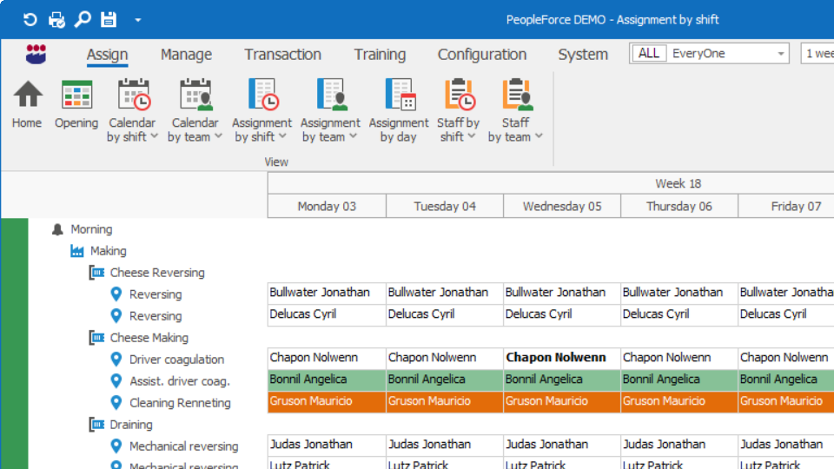Select the Cheese Making tree node

click(x=149, y=338)
